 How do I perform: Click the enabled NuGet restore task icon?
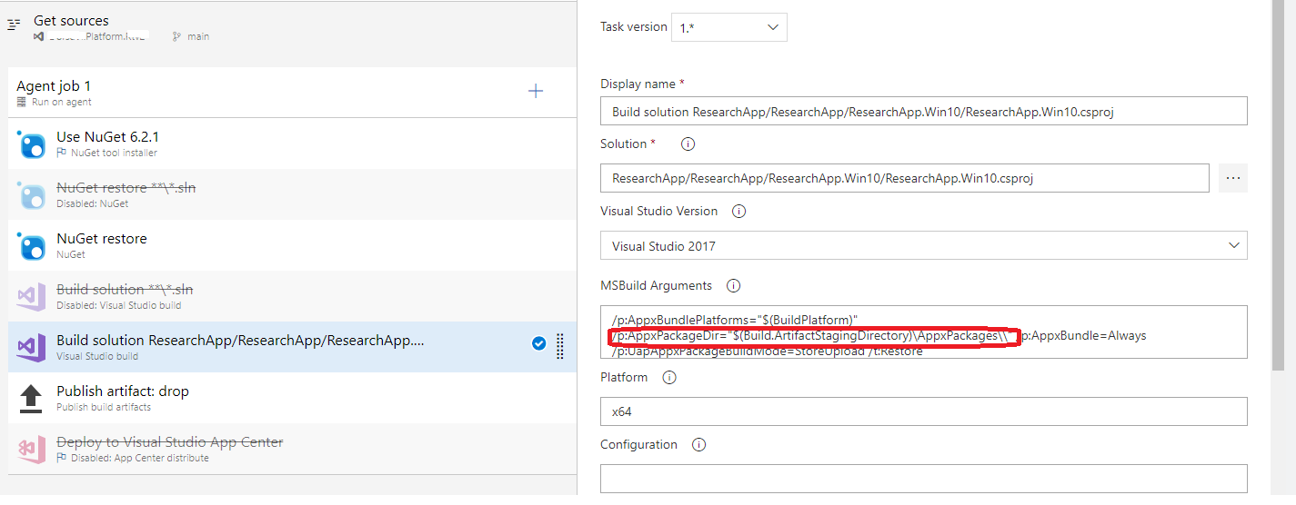click(x=32, y=246)
